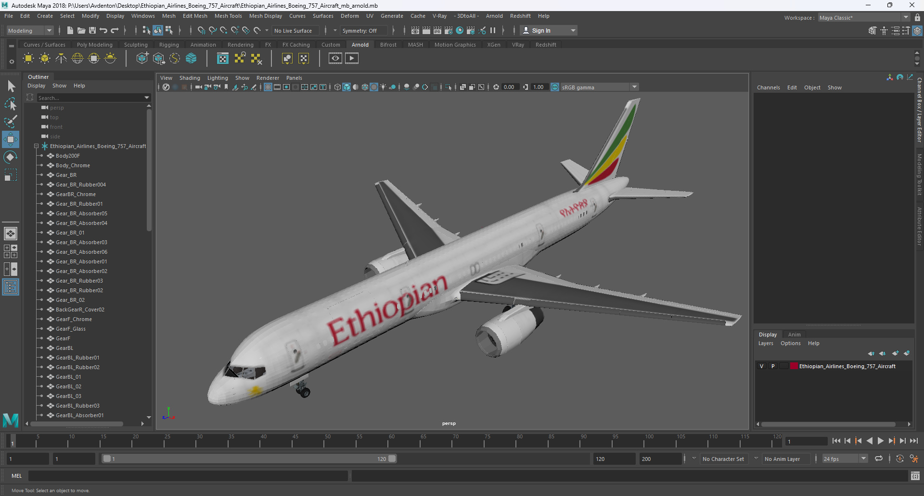The image size is (924, 496).
Task: Open the sRGB gamma view transform dropdown
Action: 599,87
